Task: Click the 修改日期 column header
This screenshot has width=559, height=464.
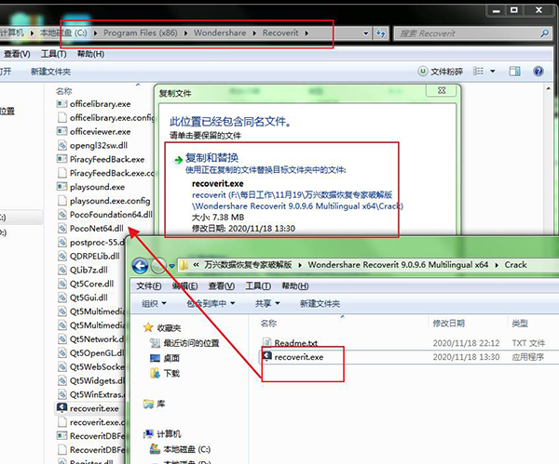Action: tap(448, 323)
